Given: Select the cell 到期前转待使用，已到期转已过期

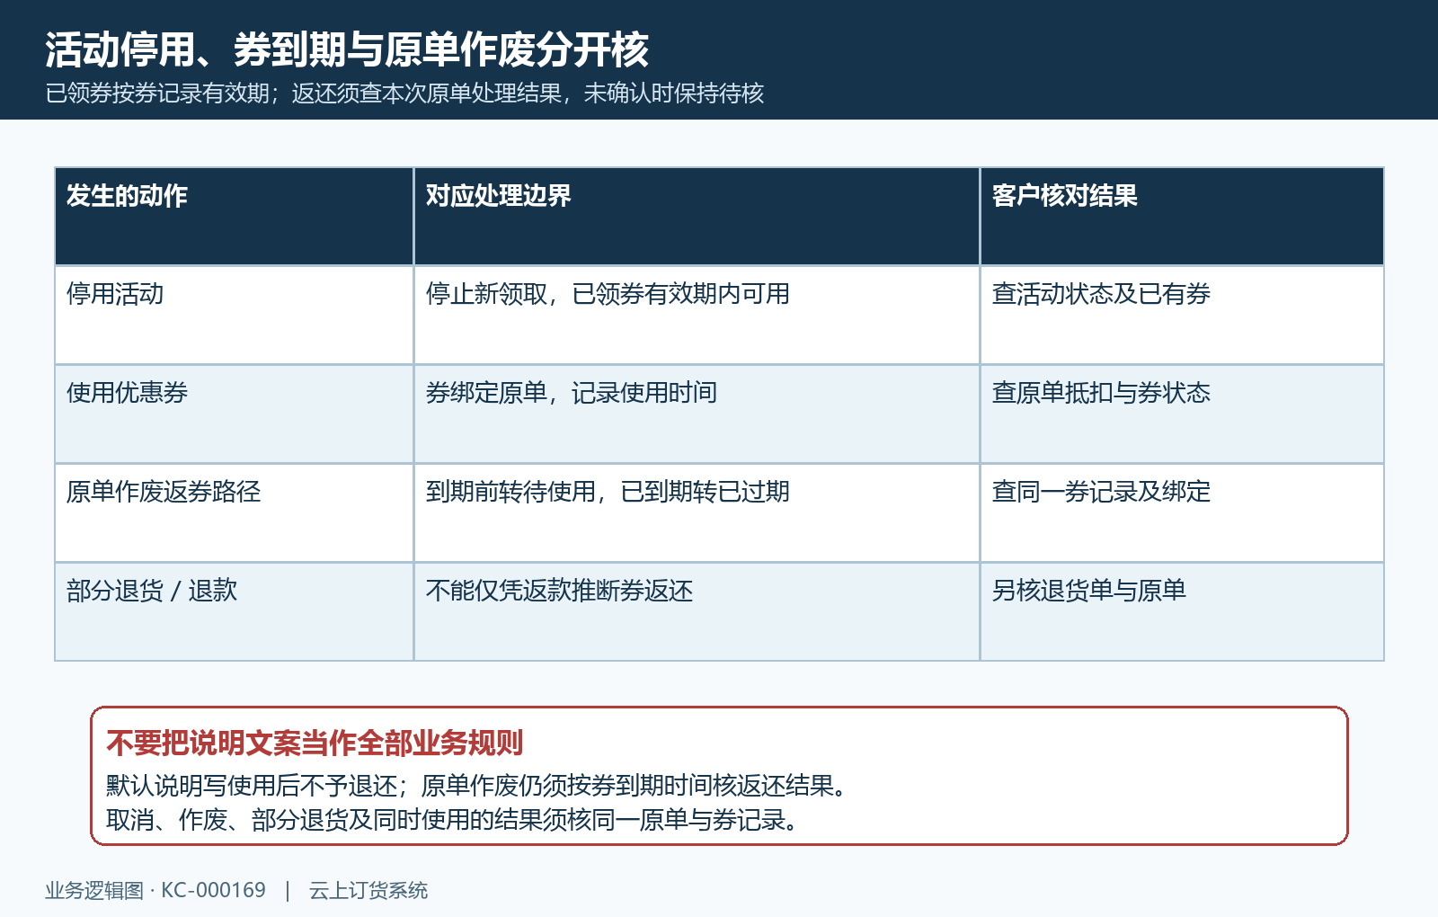Looking at the screenshot, I should point(697,512).
